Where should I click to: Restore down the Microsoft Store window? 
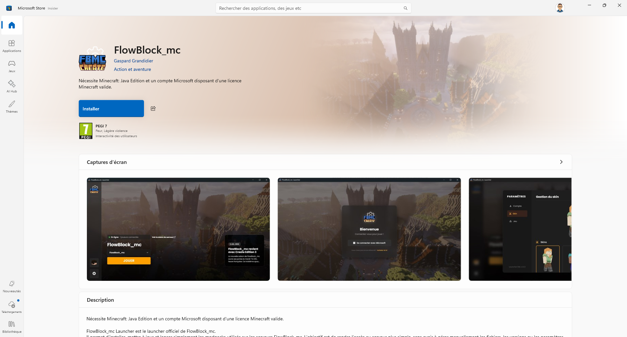tap(604, 5)
